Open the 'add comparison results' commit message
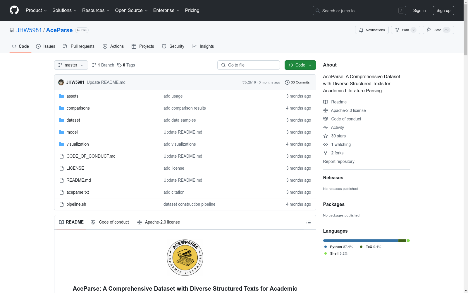Viewport: 468px width, 293px height. [185, 108]
